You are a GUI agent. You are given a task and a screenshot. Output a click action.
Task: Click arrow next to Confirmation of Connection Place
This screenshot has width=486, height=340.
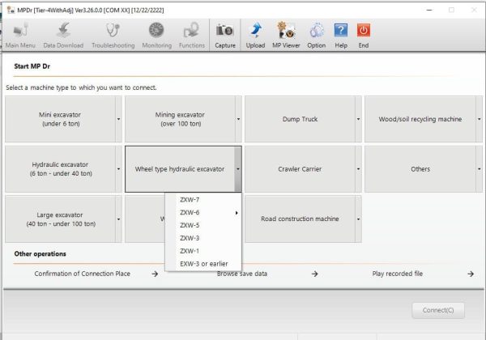coord(155,274)
